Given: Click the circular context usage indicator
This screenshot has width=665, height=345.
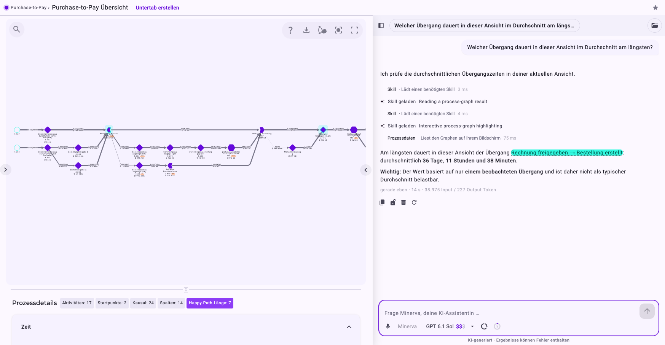Looking at the screenshot, I should pos(484,326).
